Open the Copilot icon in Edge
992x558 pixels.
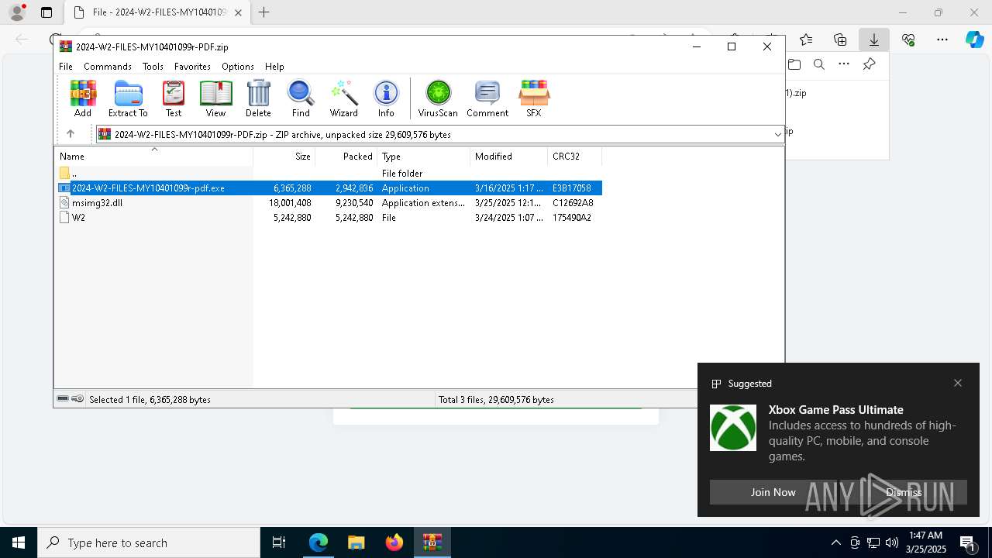[975, 40]
